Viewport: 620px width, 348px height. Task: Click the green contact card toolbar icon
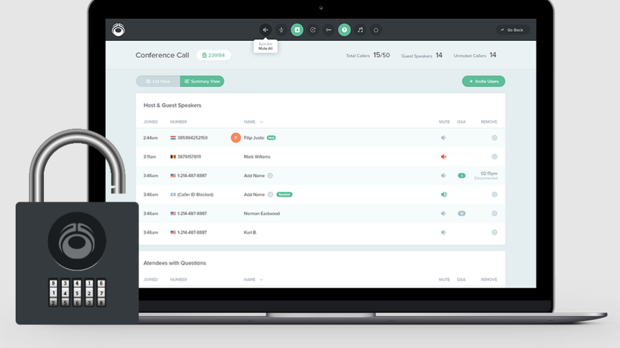coord(297,30)
